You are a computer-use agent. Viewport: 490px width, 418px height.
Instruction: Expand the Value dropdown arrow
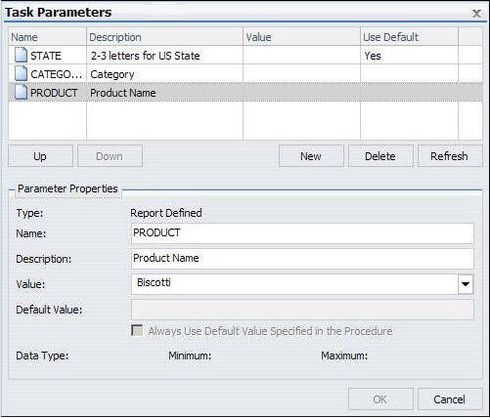[x=466, y=284]
